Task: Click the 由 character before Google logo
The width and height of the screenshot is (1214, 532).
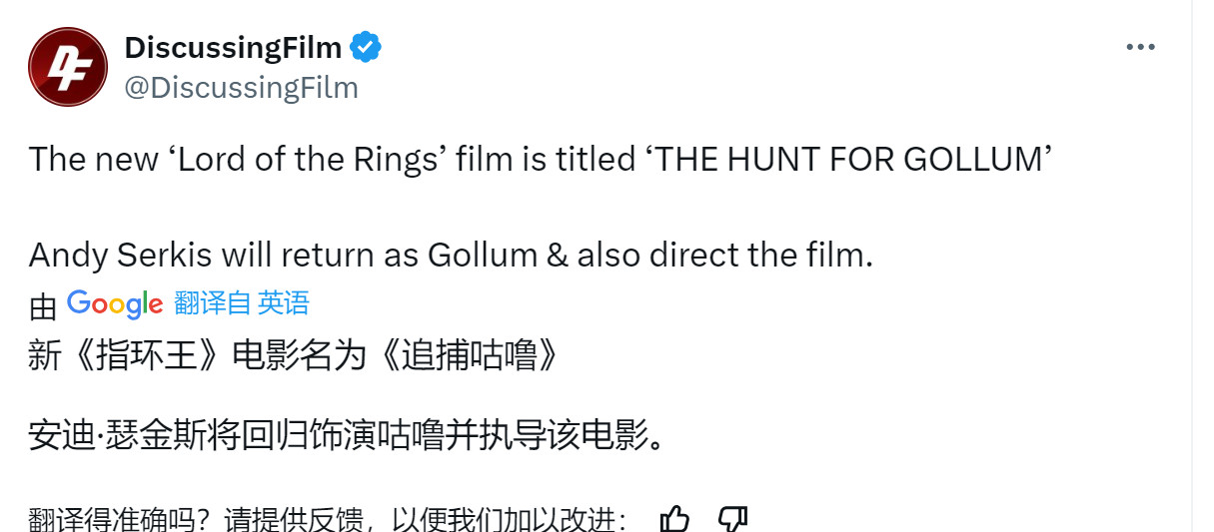Action: tap(43, 306)
